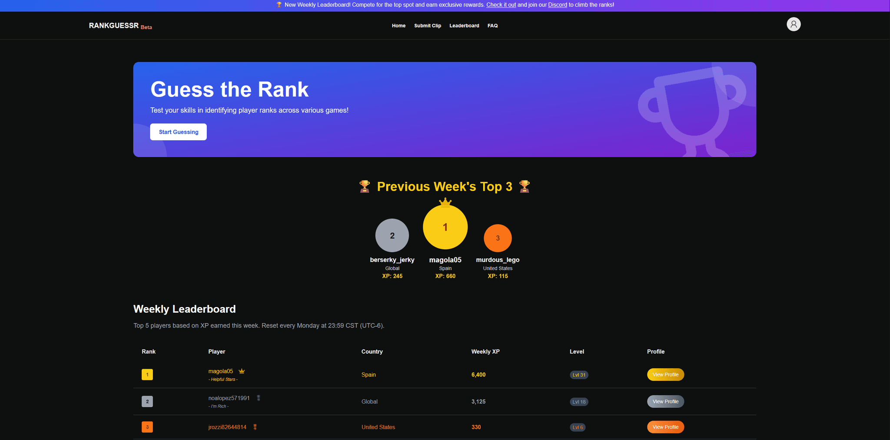Screen dimensions: 890x440
Task: Navigate to Leaderboard in top menu
Action: point(464,26)
